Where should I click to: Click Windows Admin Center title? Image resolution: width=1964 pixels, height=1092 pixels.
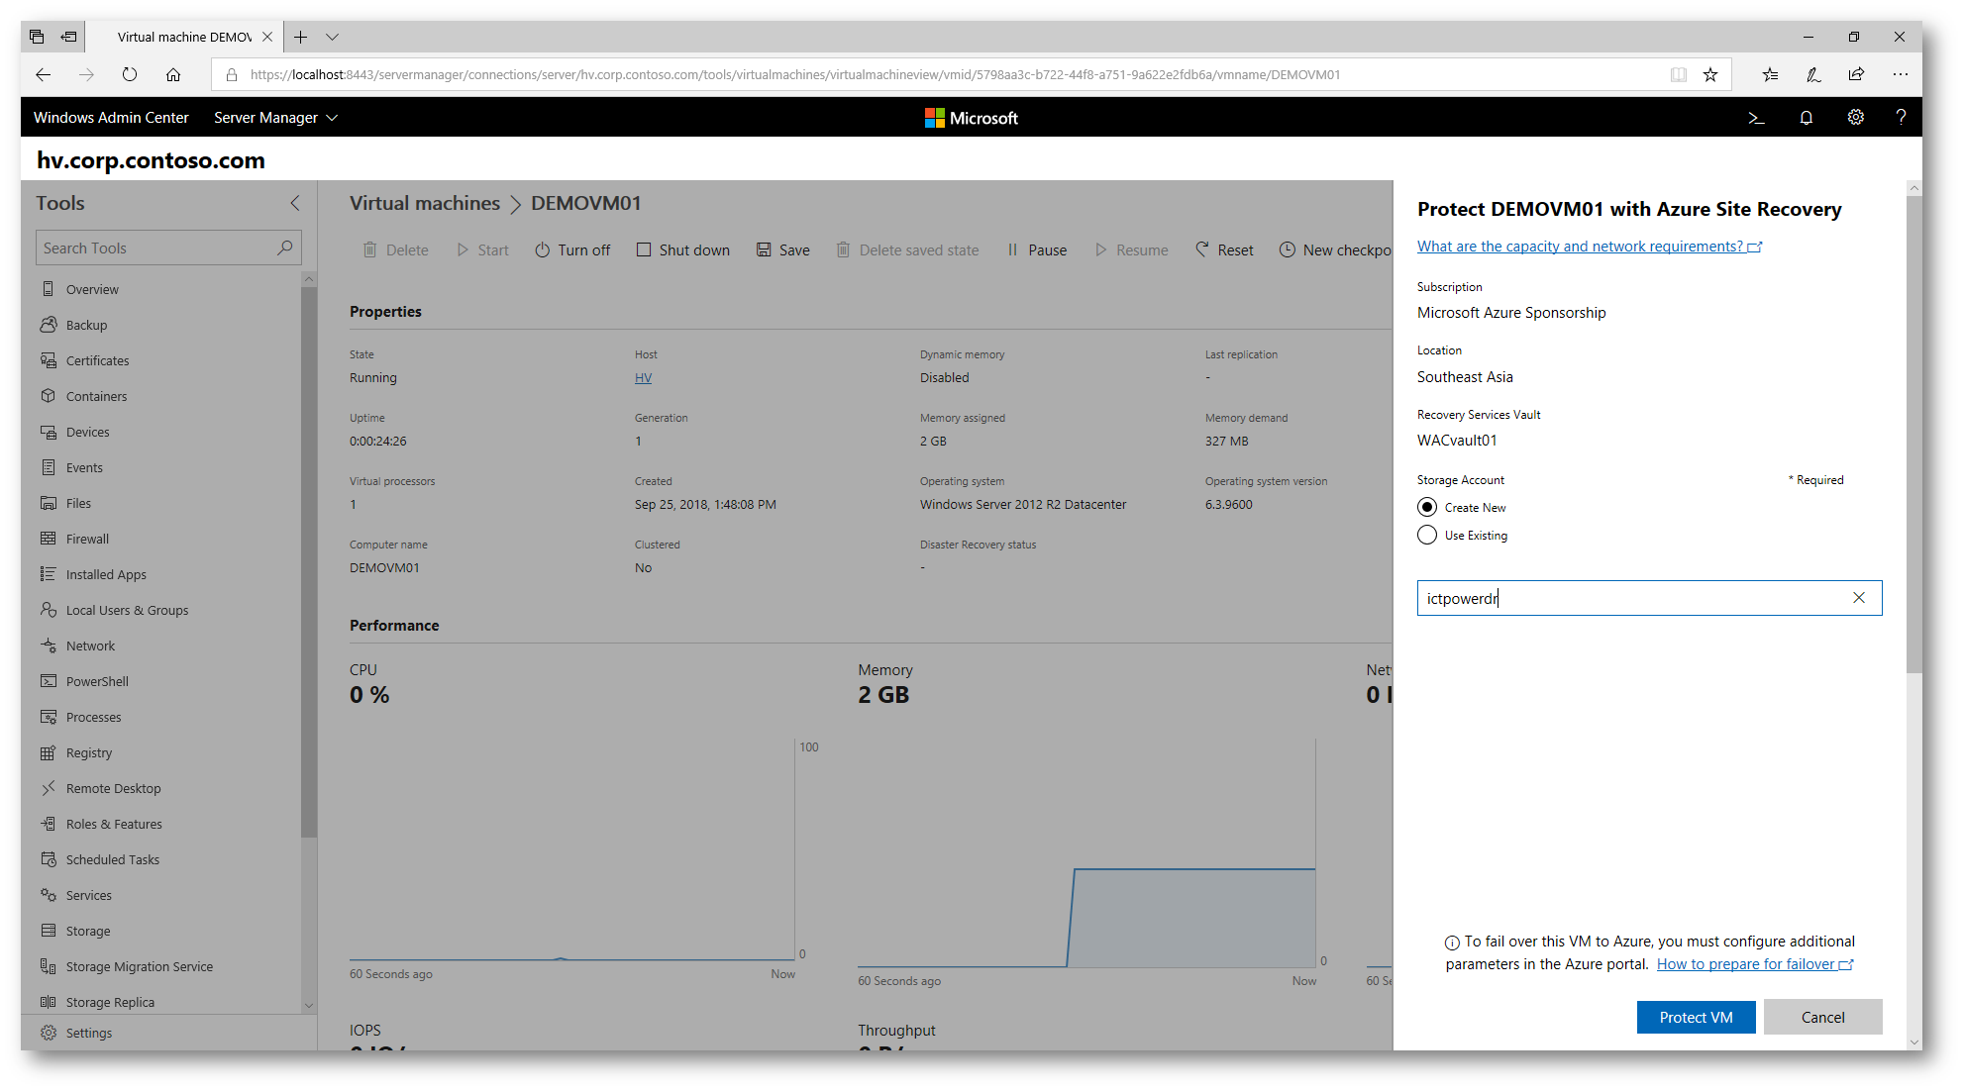[x=111, y=118]
